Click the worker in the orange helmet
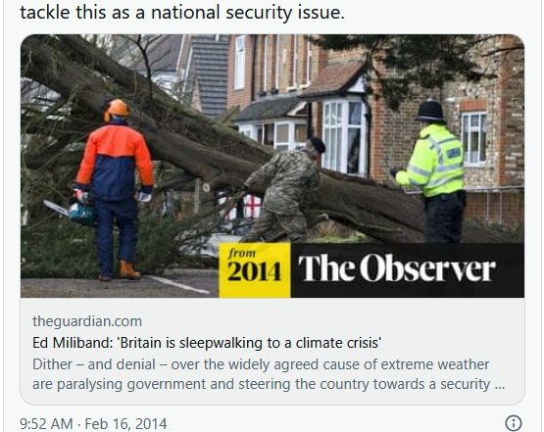 point(113,187)
